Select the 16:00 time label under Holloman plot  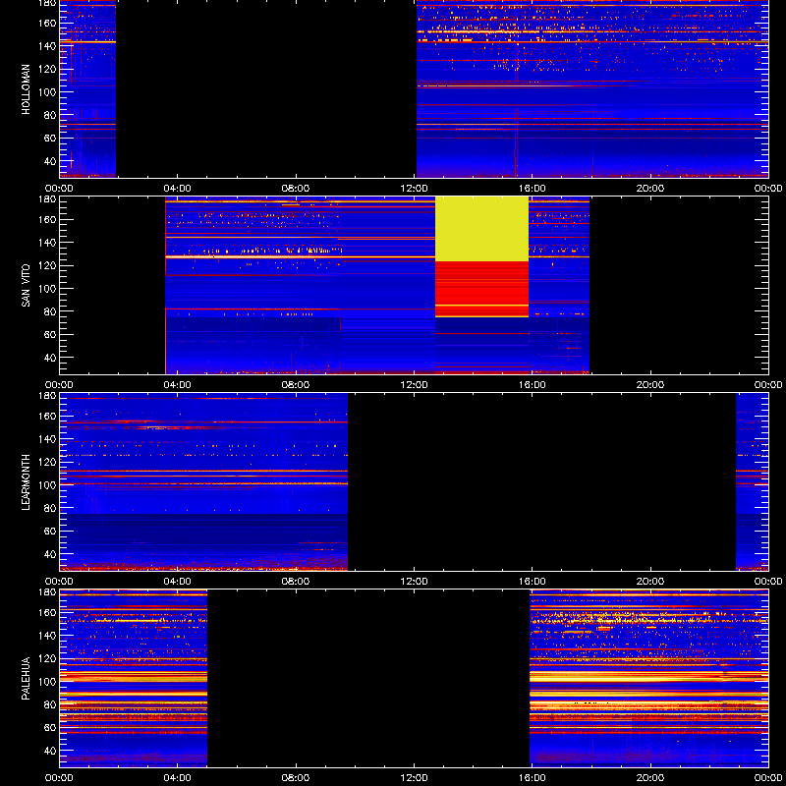pyautogui.click(x=532, y=189)
